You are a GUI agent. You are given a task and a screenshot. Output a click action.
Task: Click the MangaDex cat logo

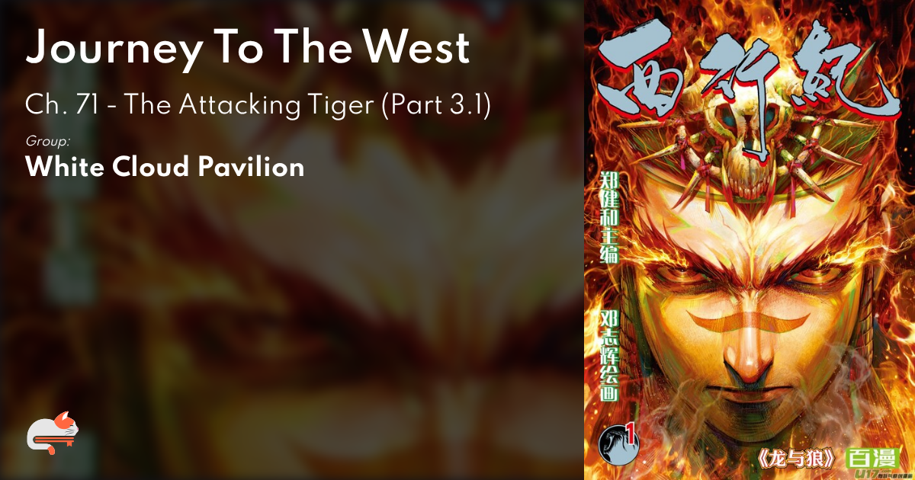tap(52, 434)
